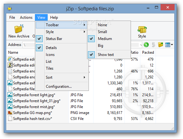Viewport: 183px width, 139px height.
Task: Select the file Softpedia GG map.png
Action: tap(32, 113)
